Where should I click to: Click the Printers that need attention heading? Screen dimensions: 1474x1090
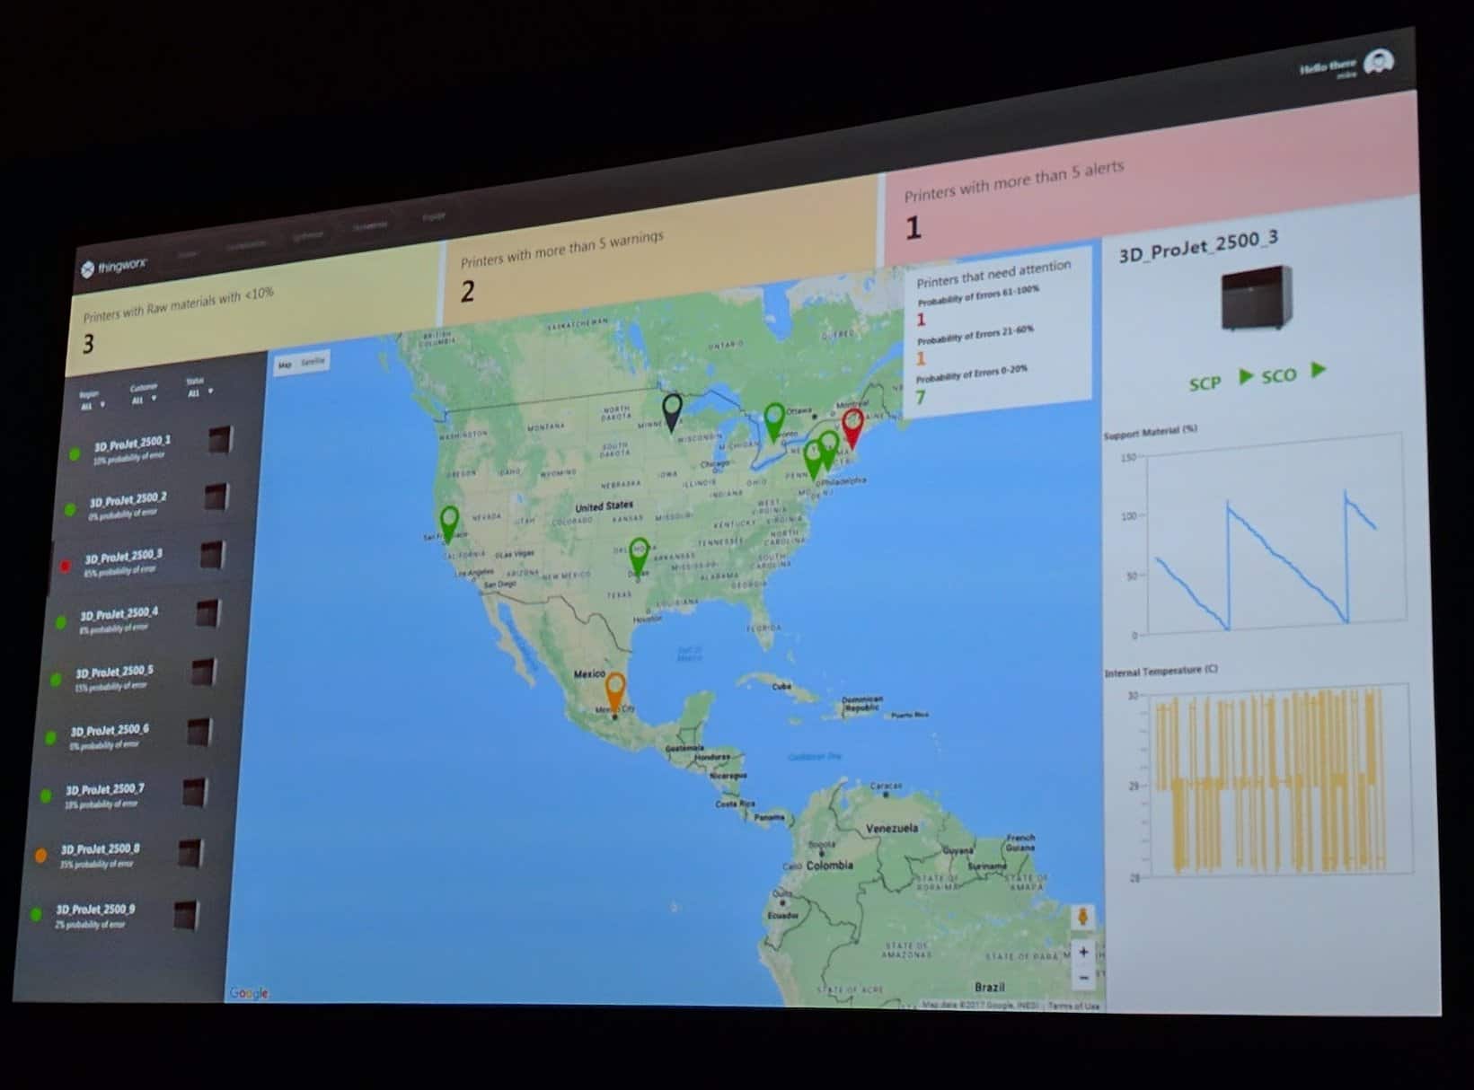pos(993,273)
